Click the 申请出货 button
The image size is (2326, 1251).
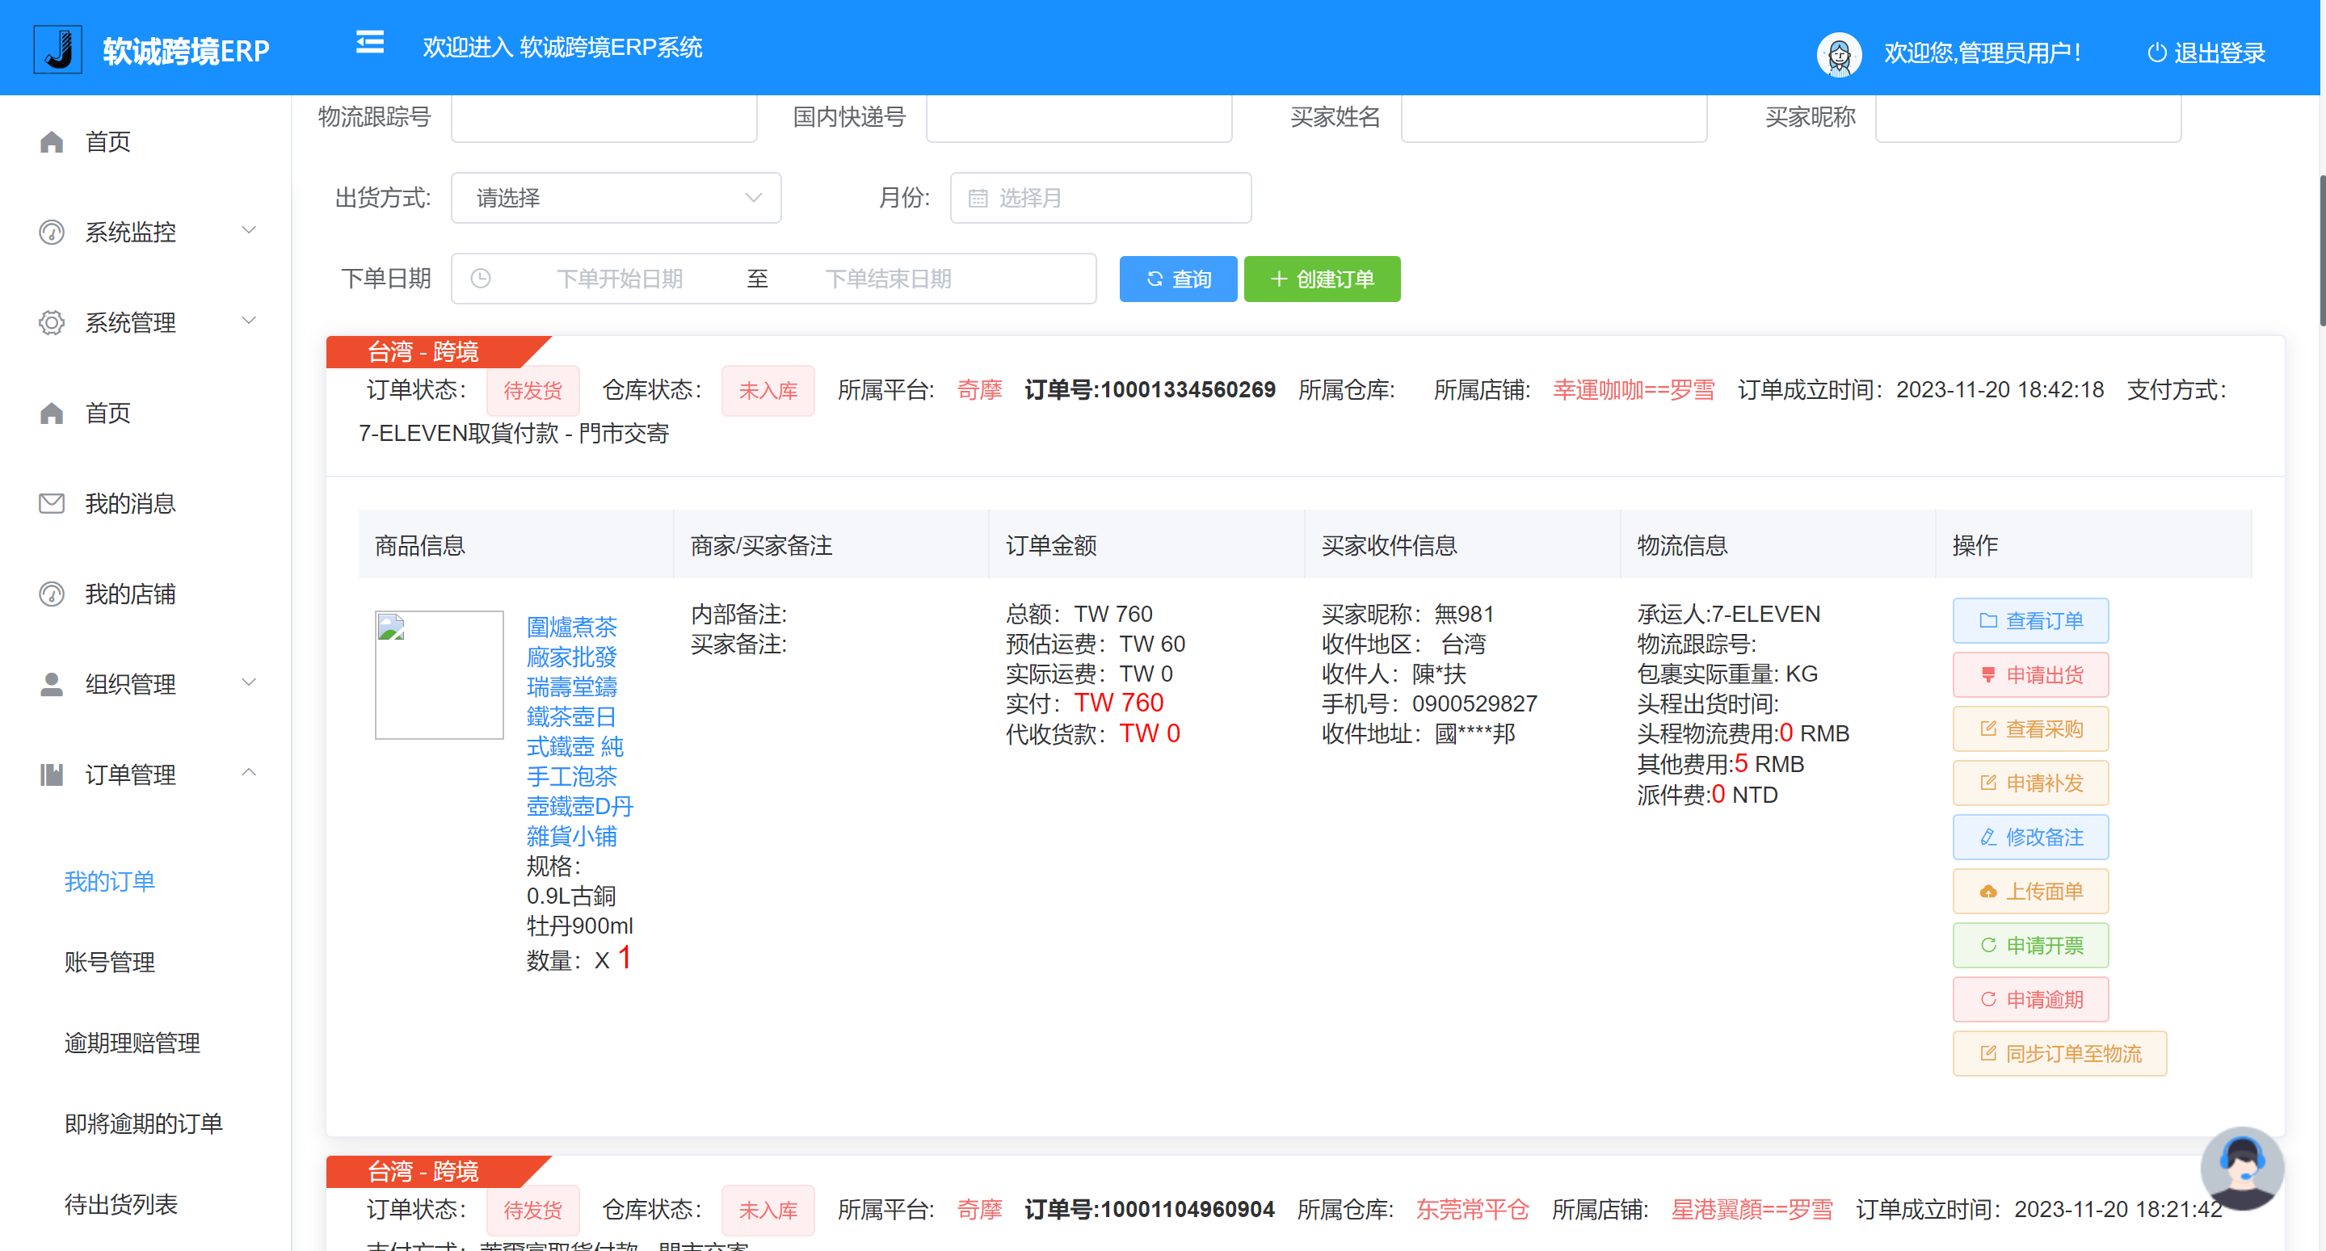(2031, 675)
